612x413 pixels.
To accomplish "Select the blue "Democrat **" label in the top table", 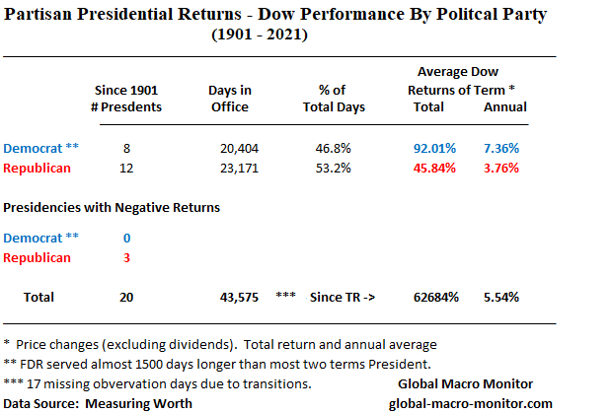I will [41, 148].
